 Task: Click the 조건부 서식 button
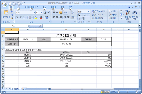click(x=99, y=11)
